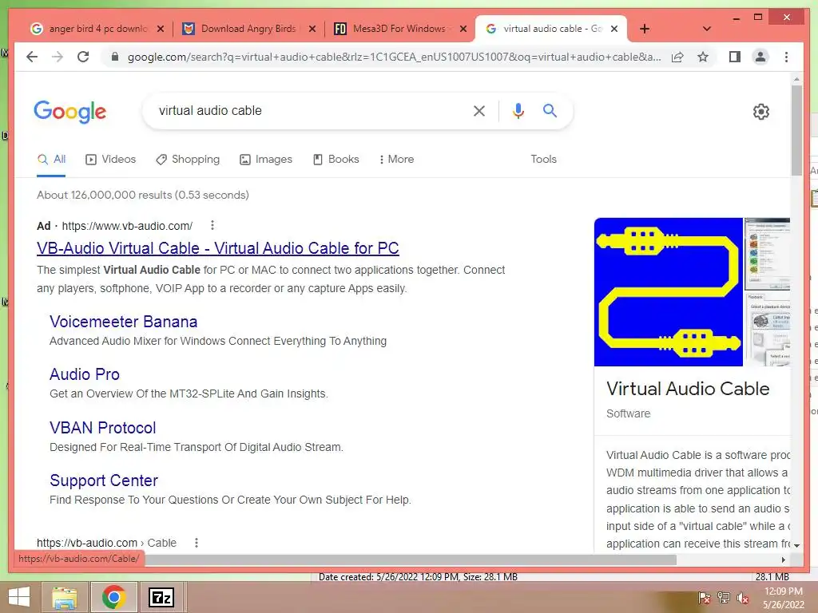Start Google voice search microphone
818x613 pixels.
click(x=518, y=110)
